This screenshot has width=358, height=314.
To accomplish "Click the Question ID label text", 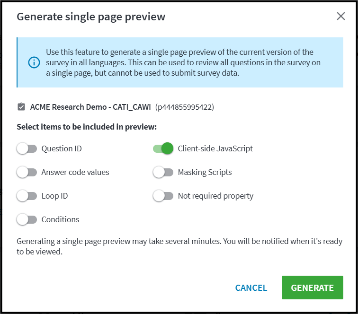I will click(x=62, y=148).
